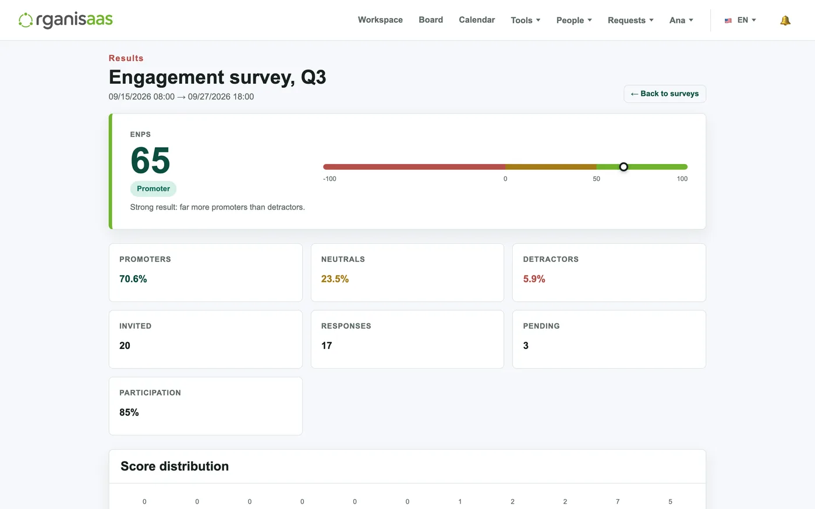The height and width of the screenshot is (509, 815).
Task: Select the Engagement survey, Q3 title
Action: tap(217, 77)
